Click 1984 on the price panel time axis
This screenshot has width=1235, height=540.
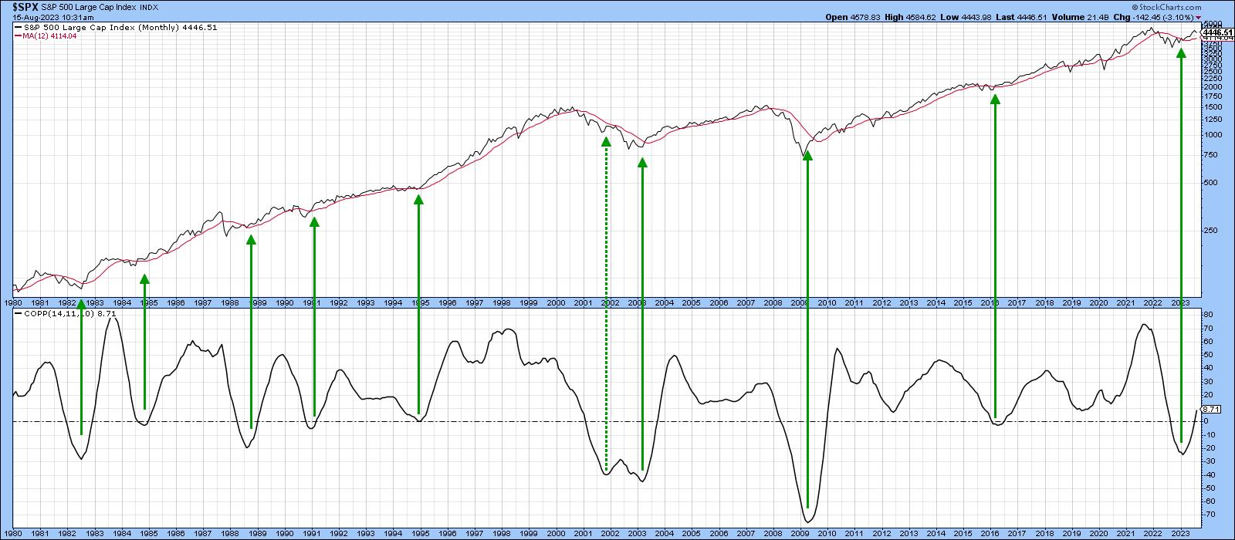(x=121, y=303)
